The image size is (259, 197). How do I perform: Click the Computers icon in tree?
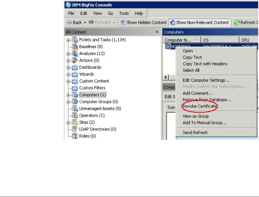pyautogui.click(x=75, y=95)
